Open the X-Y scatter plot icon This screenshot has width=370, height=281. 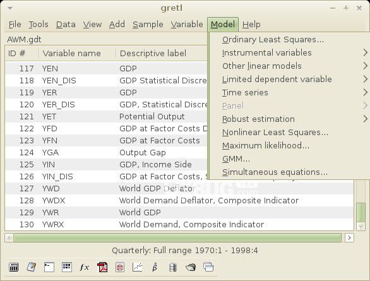tap(138, 267)
